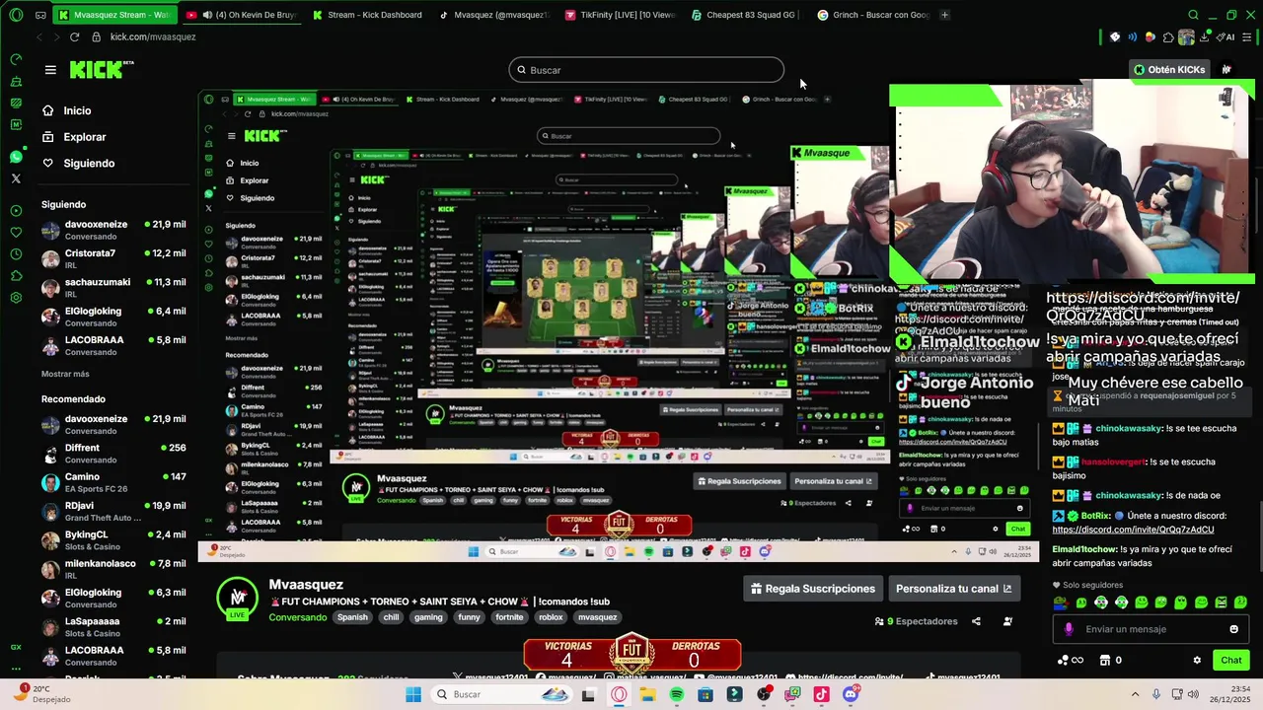1263x710 pixels.
Task: Open BykingCL Slots & Casino channel
Action: pyautogui.click(x=113, y=540)
